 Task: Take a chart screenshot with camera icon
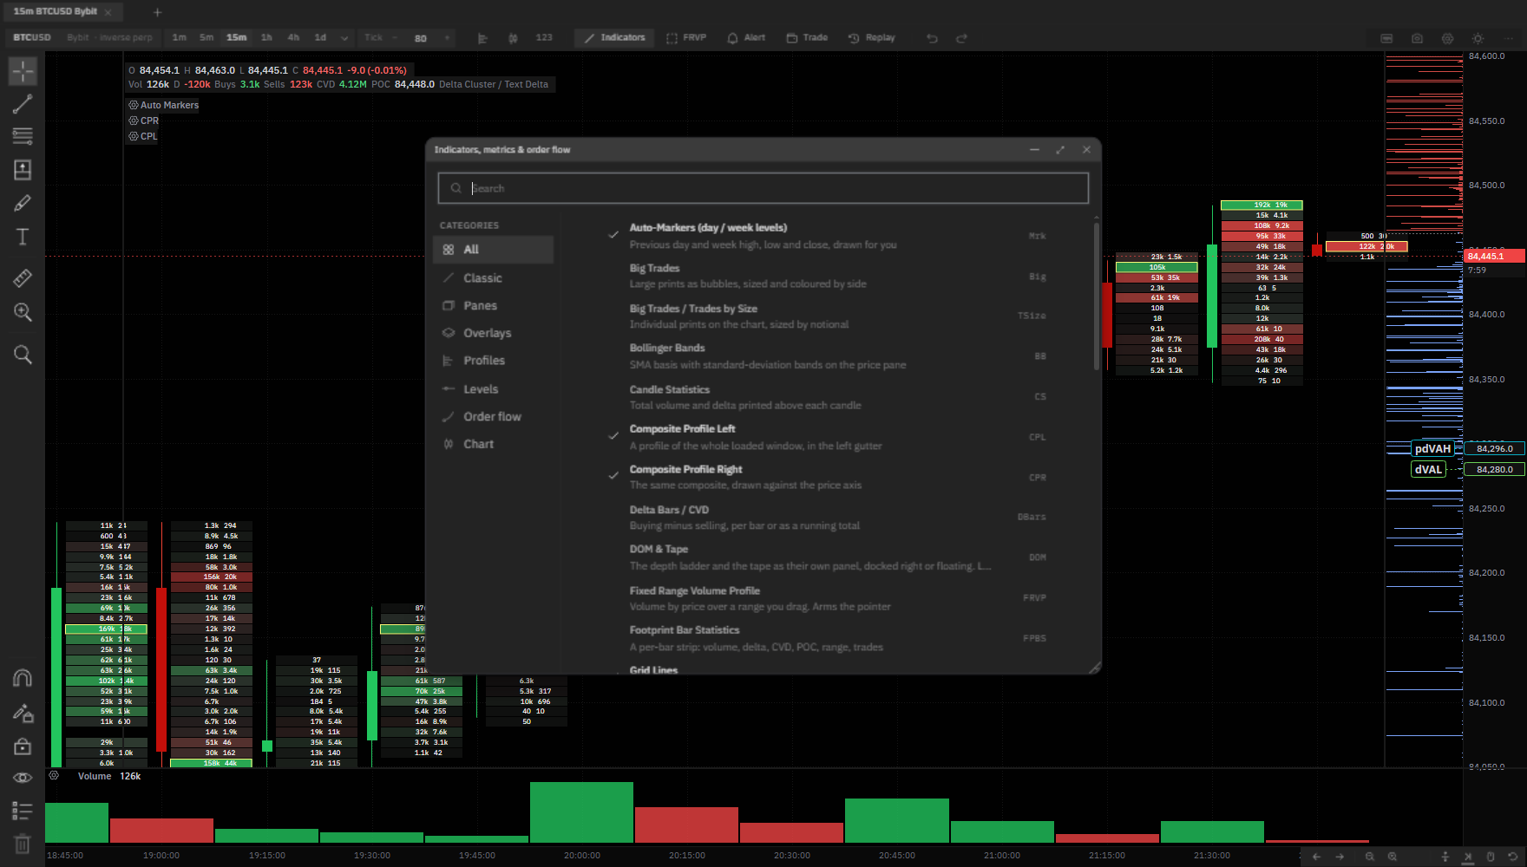[1417, 38]
